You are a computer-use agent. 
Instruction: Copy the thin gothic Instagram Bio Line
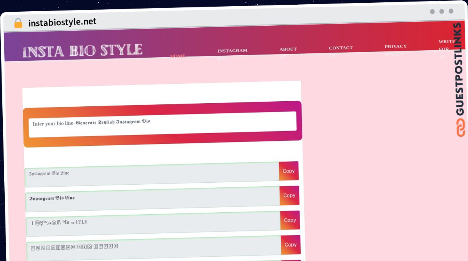[x=289, y=171]
